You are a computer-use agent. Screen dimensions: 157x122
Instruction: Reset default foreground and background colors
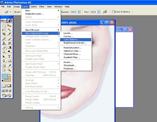[x=3, y=81]
